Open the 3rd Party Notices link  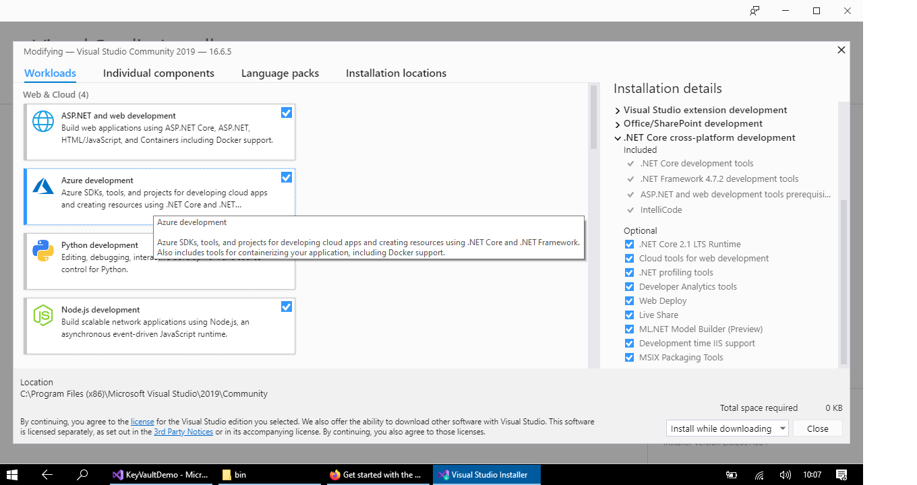tap(183, 432)
